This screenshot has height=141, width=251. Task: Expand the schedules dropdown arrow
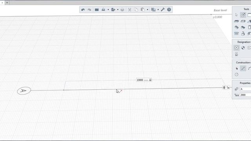tap(158, 10)
